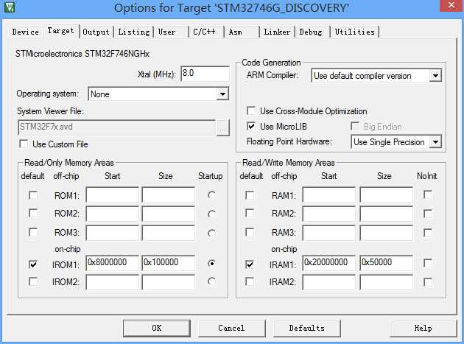Check the ROM2 default checkbox

33,213
